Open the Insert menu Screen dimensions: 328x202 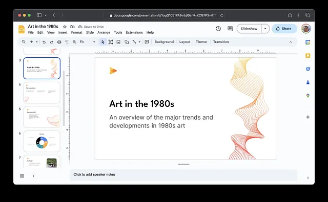63,33
